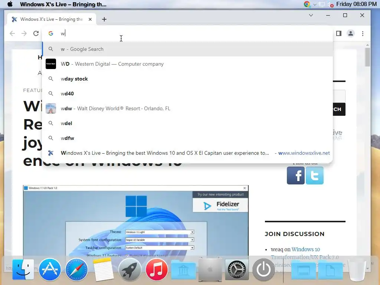Select wdw Walt Disney World suggestion
Screen dimensions: 380x285
tap(187, 108)
